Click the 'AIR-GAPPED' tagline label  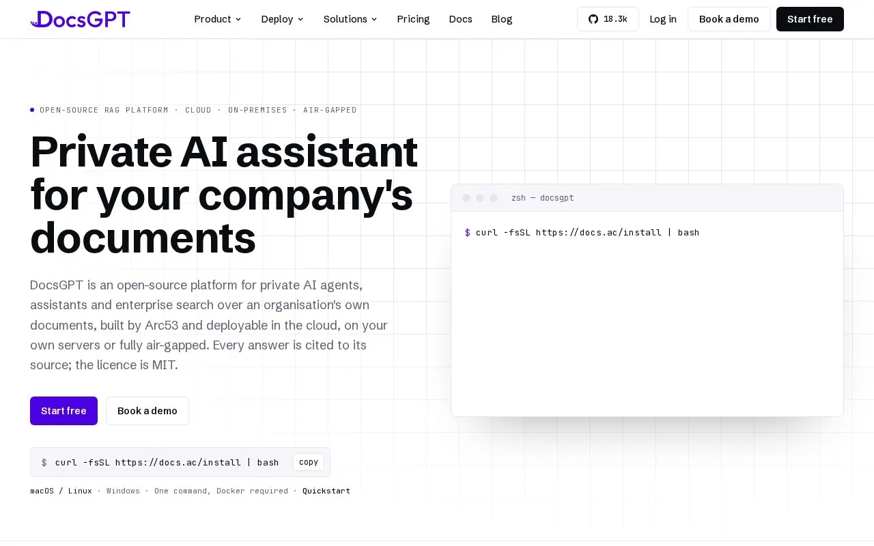coord(330,110)
